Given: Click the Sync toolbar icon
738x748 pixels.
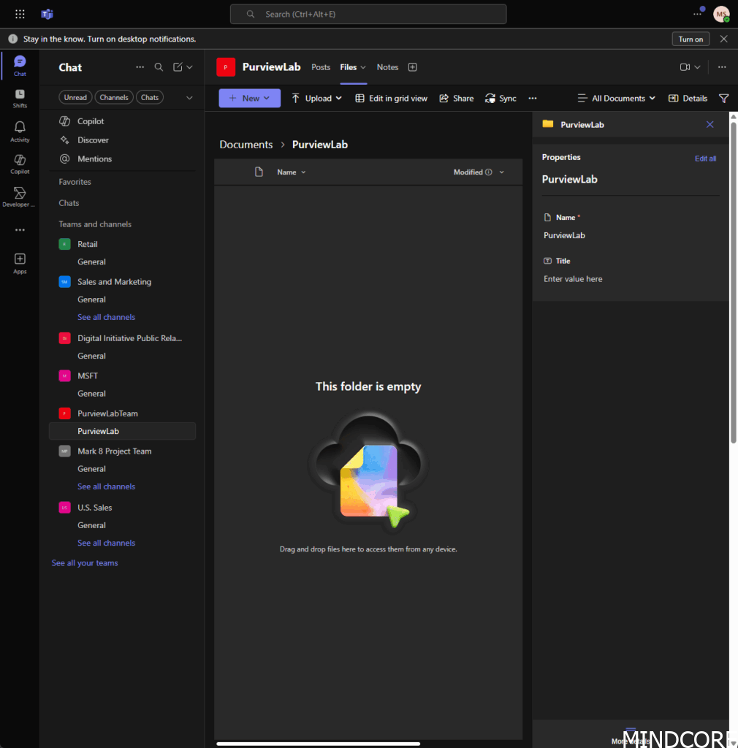Looking at the screenshot, I should [x=501, y=99].
